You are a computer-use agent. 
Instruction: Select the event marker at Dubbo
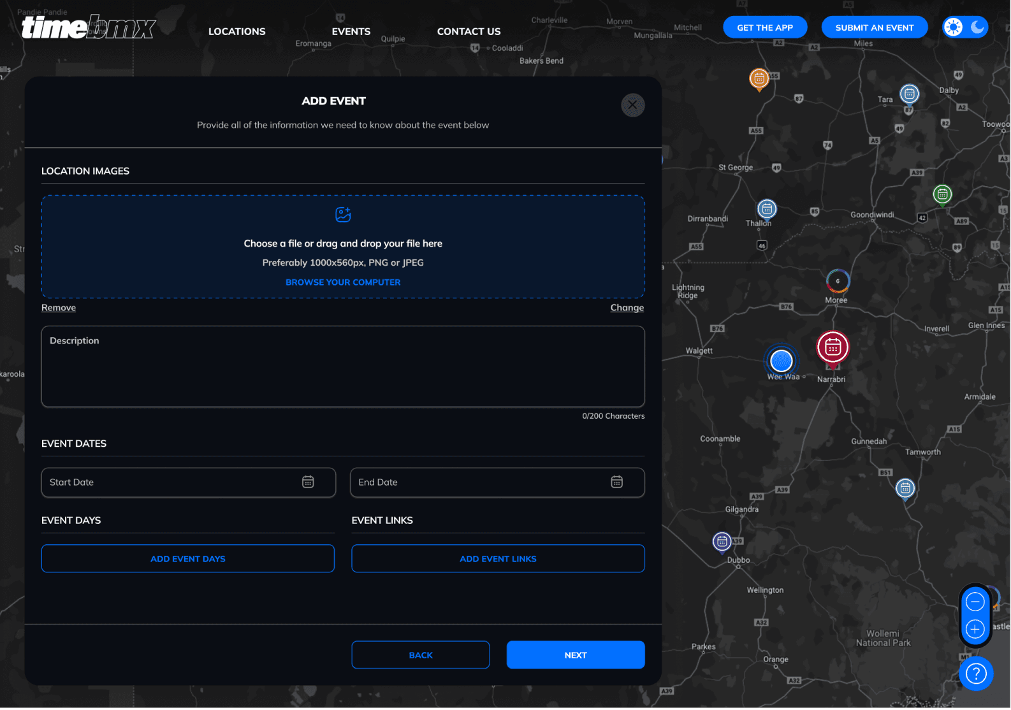722,542
